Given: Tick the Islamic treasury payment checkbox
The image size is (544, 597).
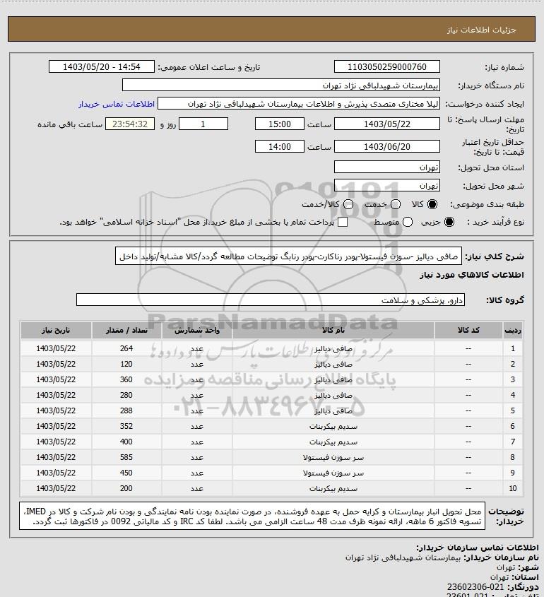Looking at the screenshot, I should [x=343, y=222].
